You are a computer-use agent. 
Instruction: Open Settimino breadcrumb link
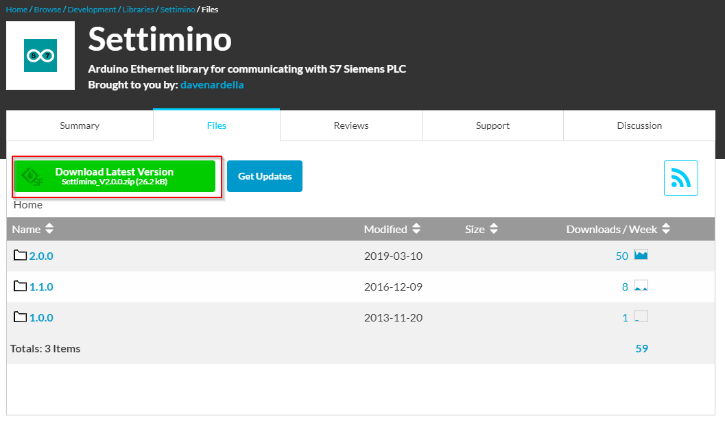[x=178, y=9]
